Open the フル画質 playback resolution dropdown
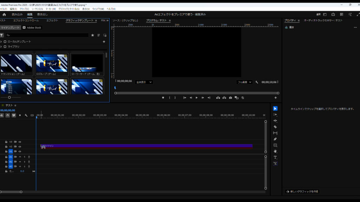Screen dimensions: 360x202 coord(245,82)
